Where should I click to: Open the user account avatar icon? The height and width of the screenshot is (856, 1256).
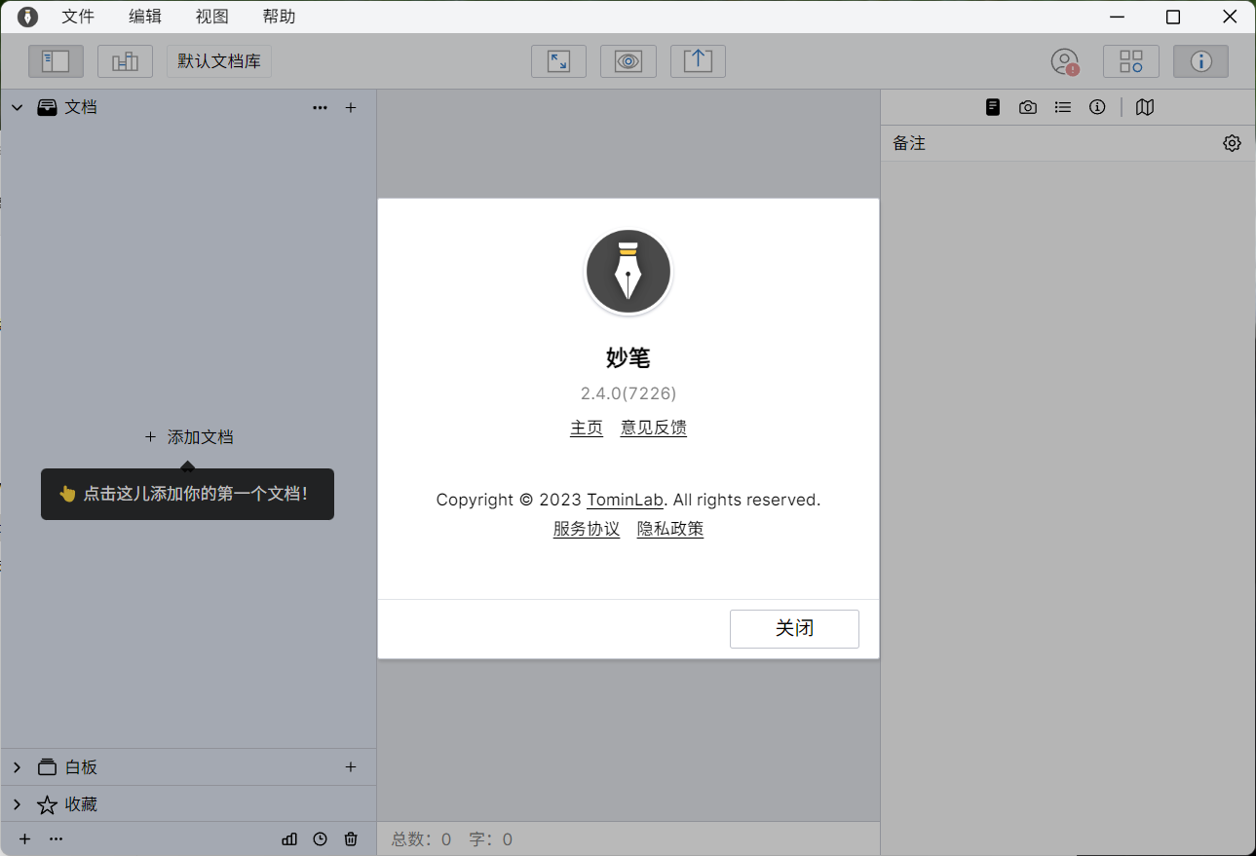1065,62
